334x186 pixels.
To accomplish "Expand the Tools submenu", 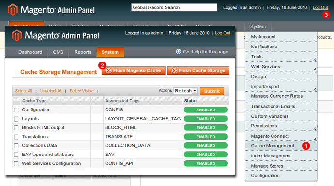I will coord(315,59).
